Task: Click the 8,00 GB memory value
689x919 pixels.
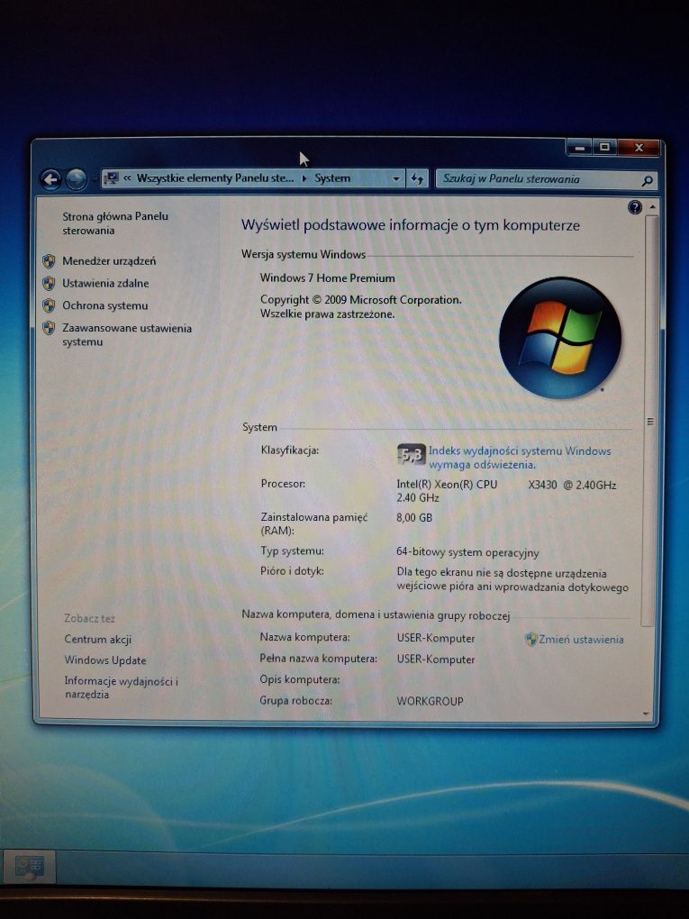Action: [x=414, y=517]
